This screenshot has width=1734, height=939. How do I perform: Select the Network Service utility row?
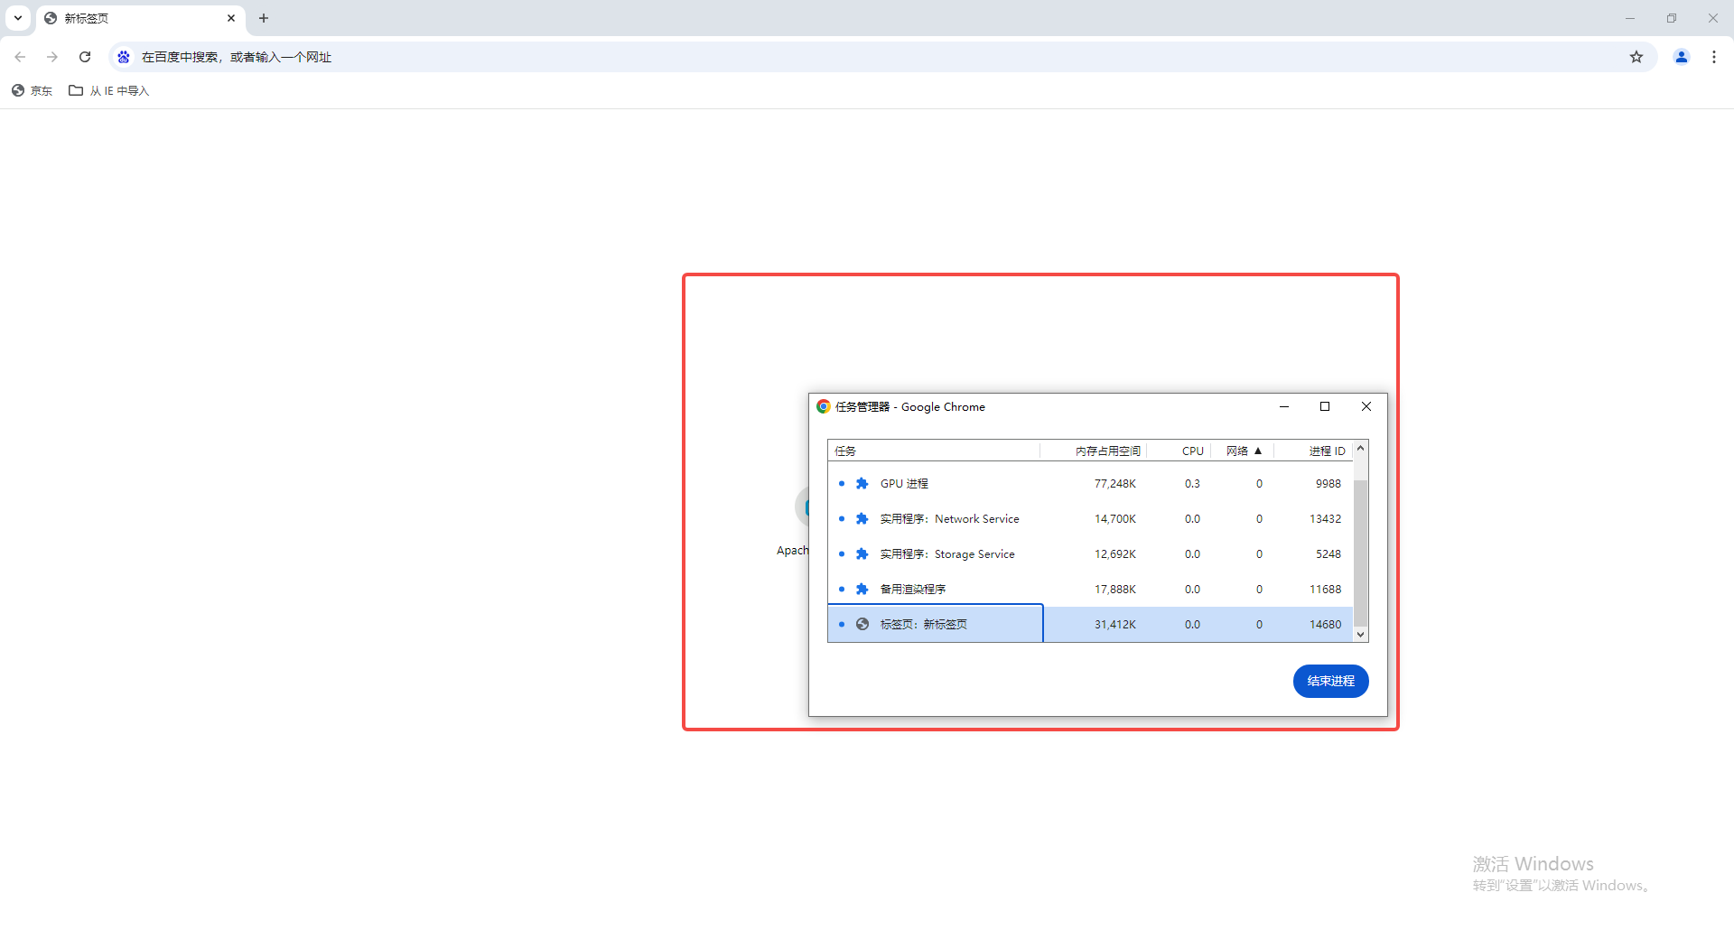coord(1090,519)
